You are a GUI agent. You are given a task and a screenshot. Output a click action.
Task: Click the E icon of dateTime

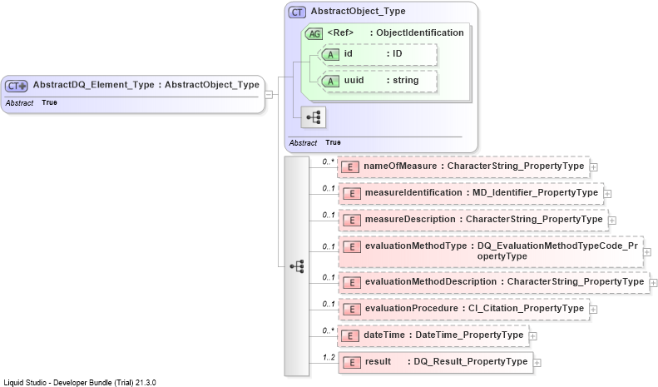pos(350,335)
